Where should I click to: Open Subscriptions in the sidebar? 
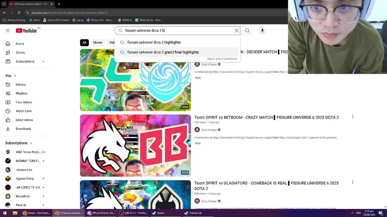tap(25, 61)
